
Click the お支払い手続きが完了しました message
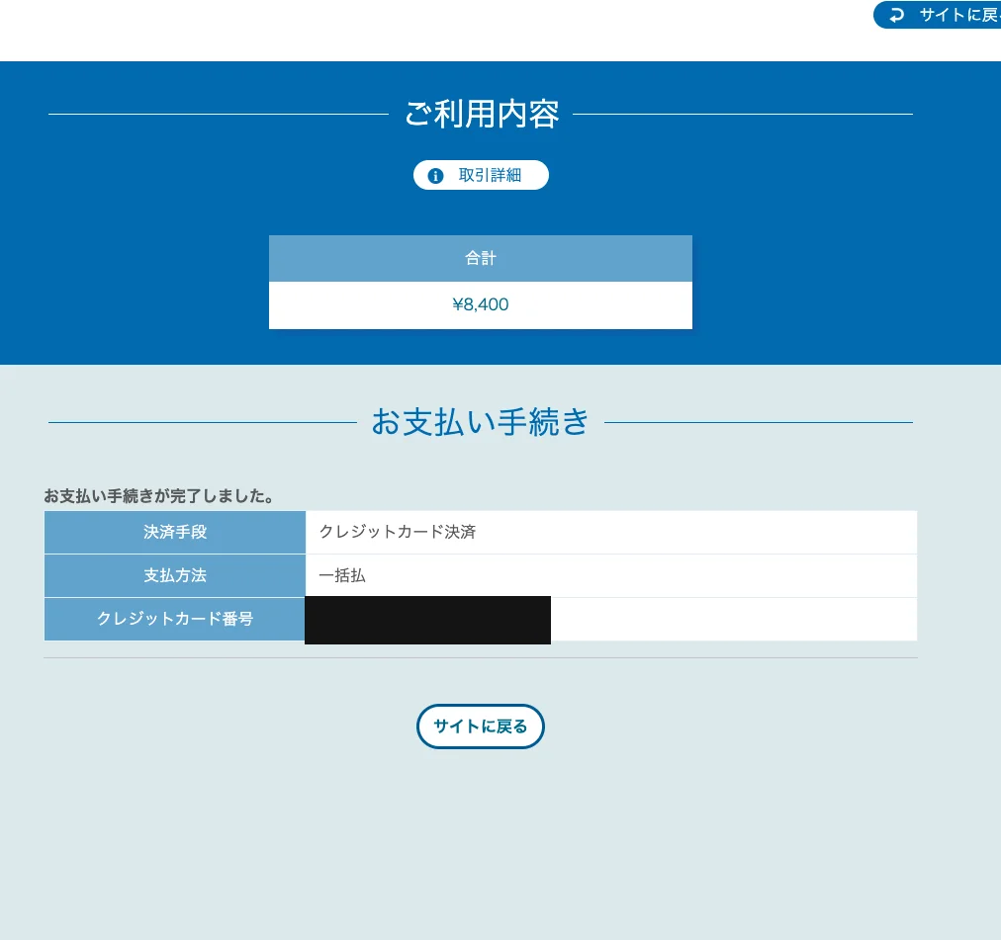(x=159, y=496)
